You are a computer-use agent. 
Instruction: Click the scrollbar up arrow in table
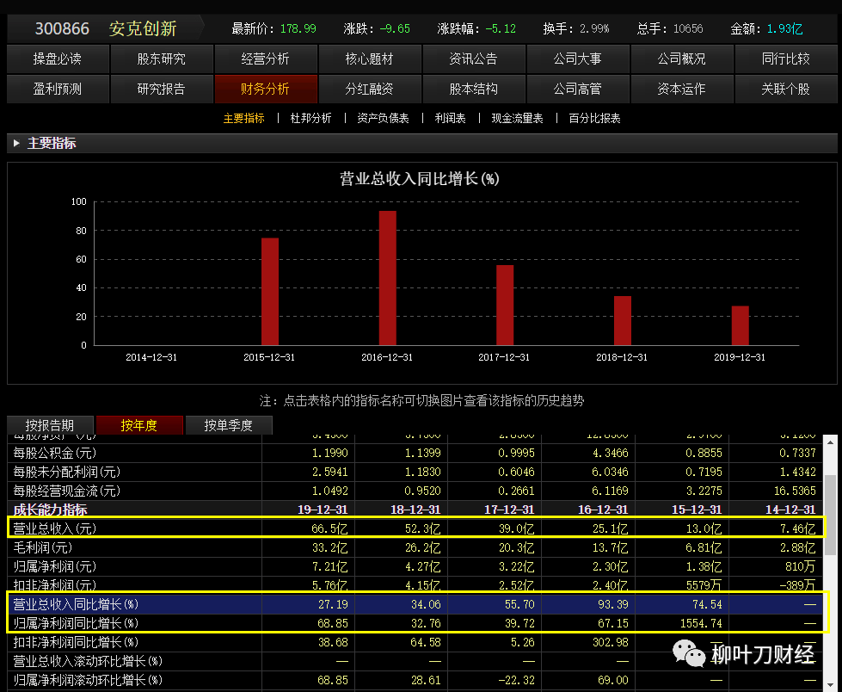(830, 442)
